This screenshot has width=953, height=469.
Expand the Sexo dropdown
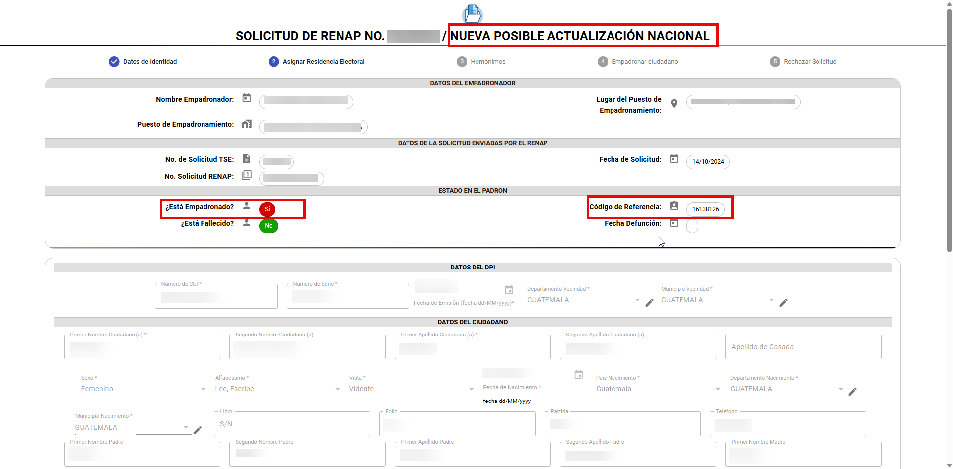click(x=143, y=389)
